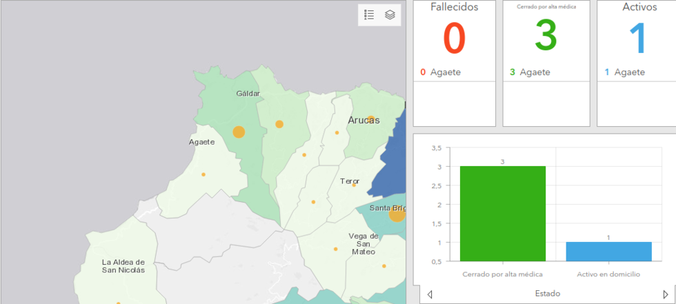676x304 pixels.
Task: Go to previous chart with left arrow
Action: 430,294
